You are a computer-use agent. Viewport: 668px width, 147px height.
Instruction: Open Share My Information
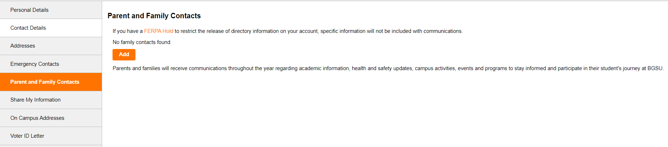tap(35, 100)
